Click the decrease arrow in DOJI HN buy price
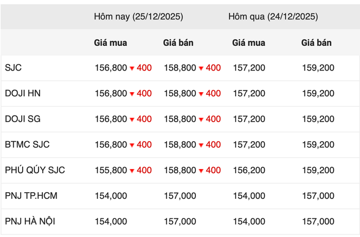 click(x=132, y=94)
